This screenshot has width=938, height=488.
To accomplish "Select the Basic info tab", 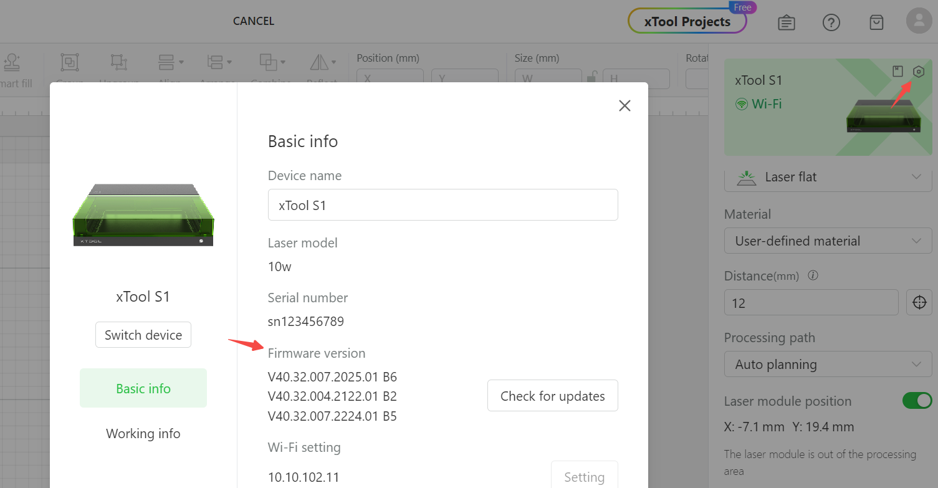I will tap(143, 388).
